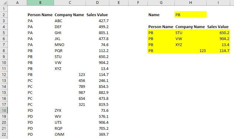
Task: Click column B header
Action: coord(40,2)
